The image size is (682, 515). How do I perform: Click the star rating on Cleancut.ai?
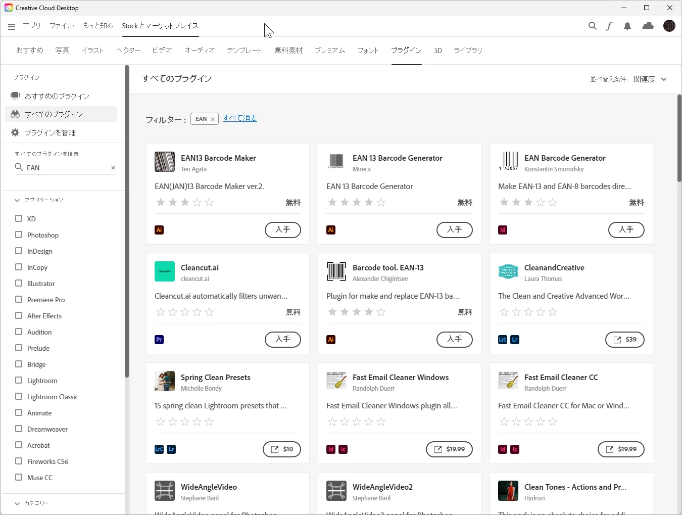point(185,312)
